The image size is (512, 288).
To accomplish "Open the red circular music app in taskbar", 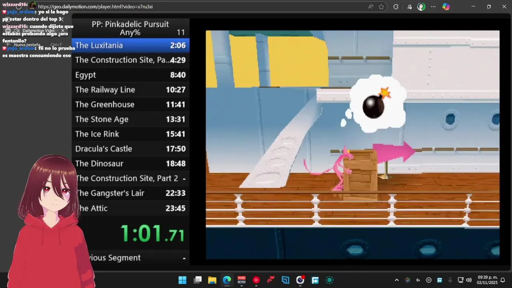I will [x=256, y=280].
